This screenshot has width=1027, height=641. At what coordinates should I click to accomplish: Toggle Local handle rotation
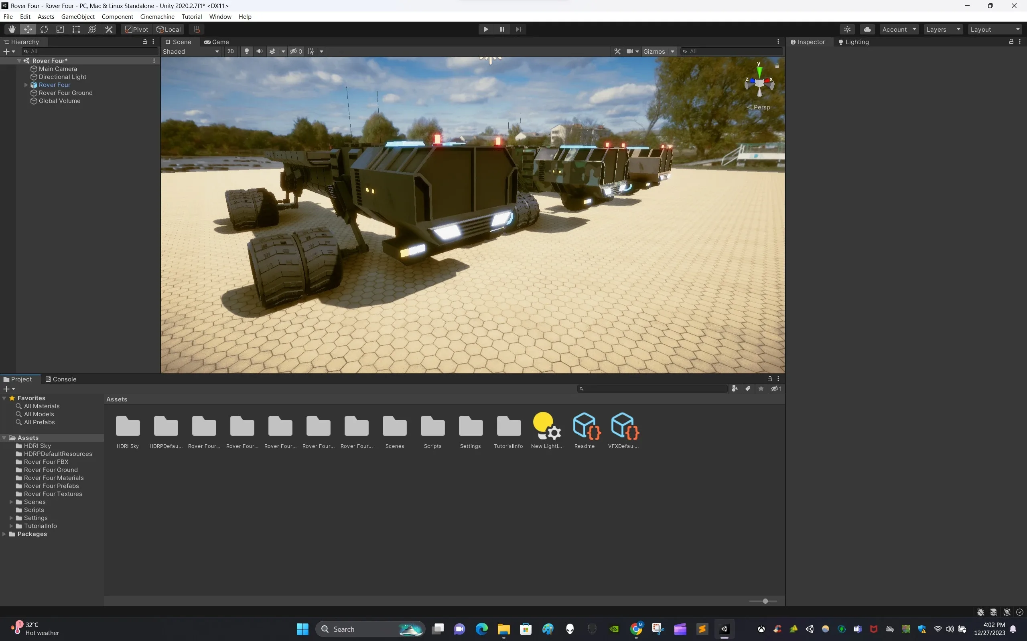[169, 29]
